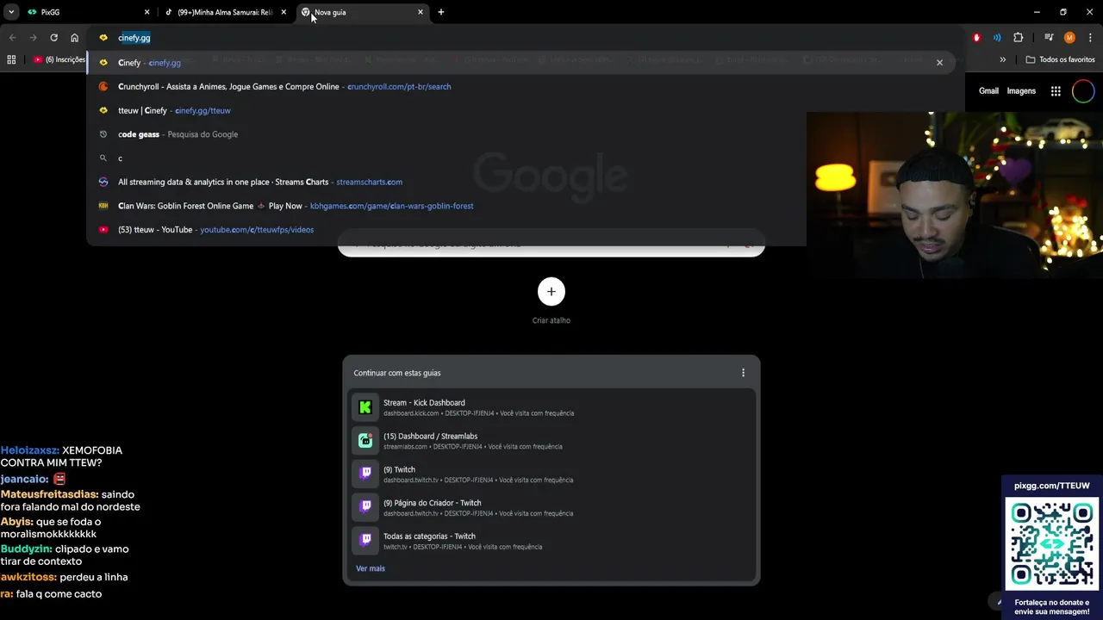Open the apps grid in bookmarks bar
1103x620 pixels.
(11, 59)
